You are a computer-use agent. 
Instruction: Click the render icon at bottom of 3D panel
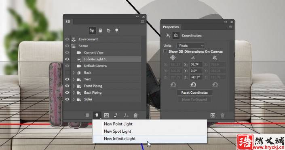(x=106, y=115)
